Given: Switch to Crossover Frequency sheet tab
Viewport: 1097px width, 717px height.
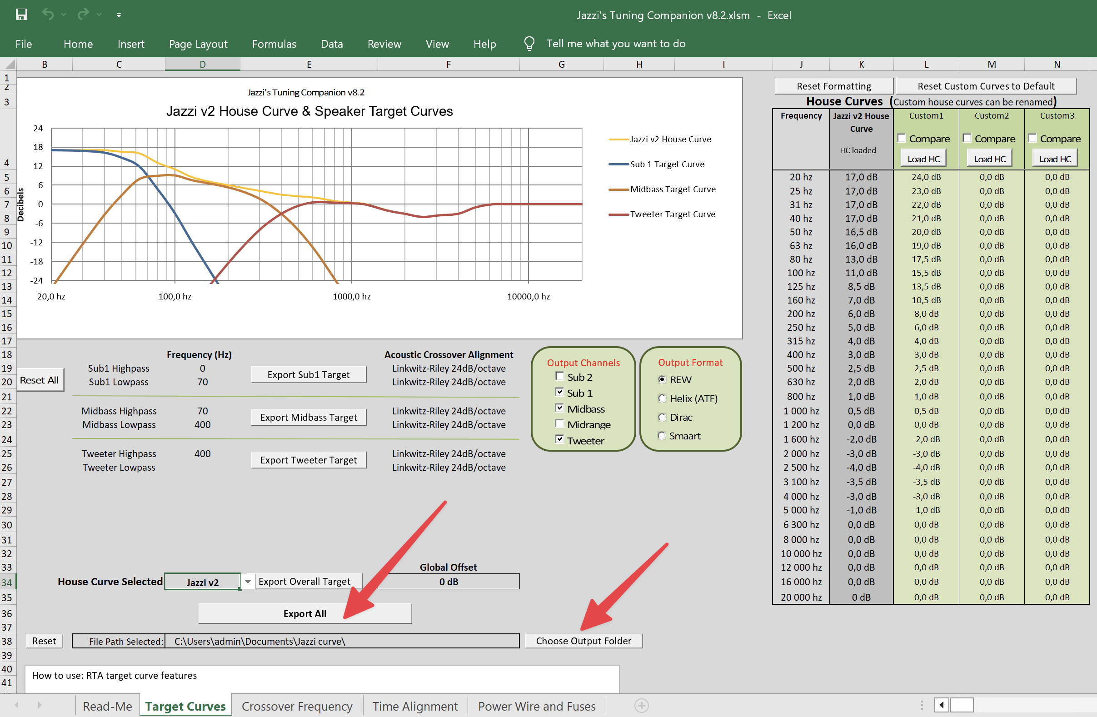Looking at the screenshot, I should (297, 706).
